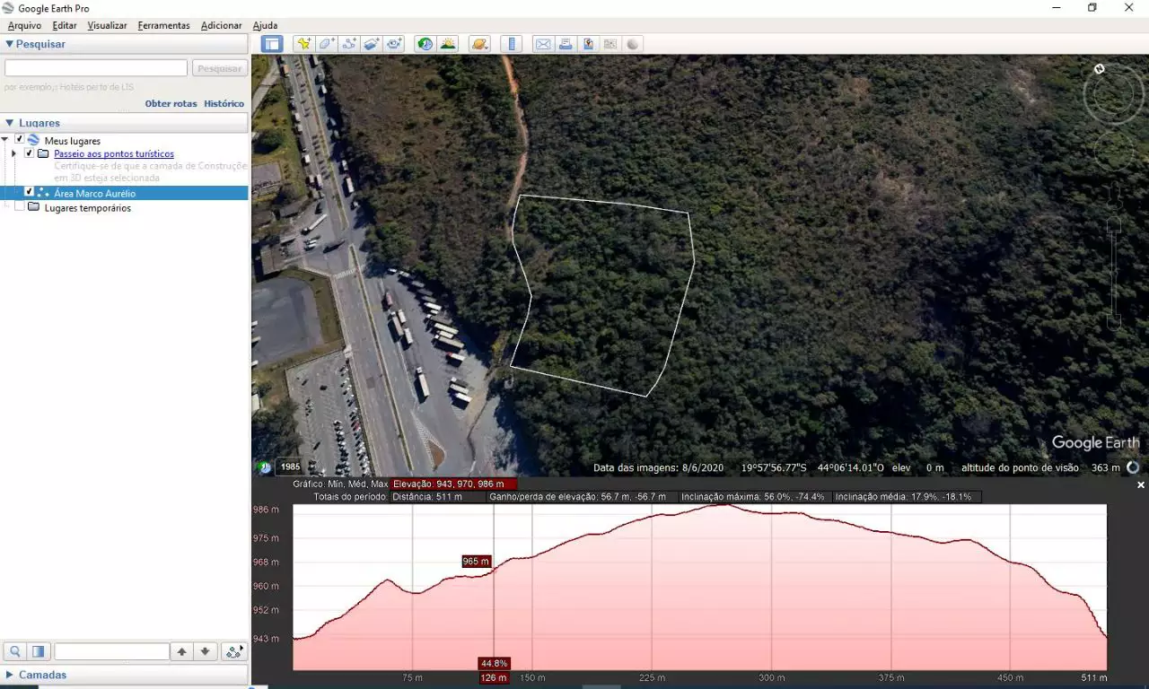The image size is (1149, 689).
Task: Select the Add Path tool
Action: click(x=349, y=44)
